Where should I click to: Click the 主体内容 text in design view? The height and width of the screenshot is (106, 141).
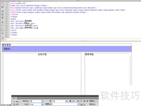click(x=42, y=54)
